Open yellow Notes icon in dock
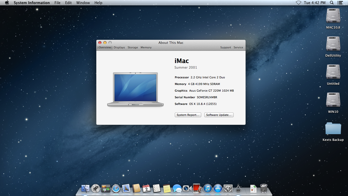Screen dimensions: 348x196 tap(167, 189)
